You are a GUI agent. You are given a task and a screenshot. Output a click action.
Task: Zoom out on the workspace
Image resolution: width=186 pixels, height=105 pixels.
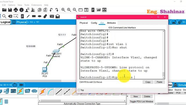[75, 10]
